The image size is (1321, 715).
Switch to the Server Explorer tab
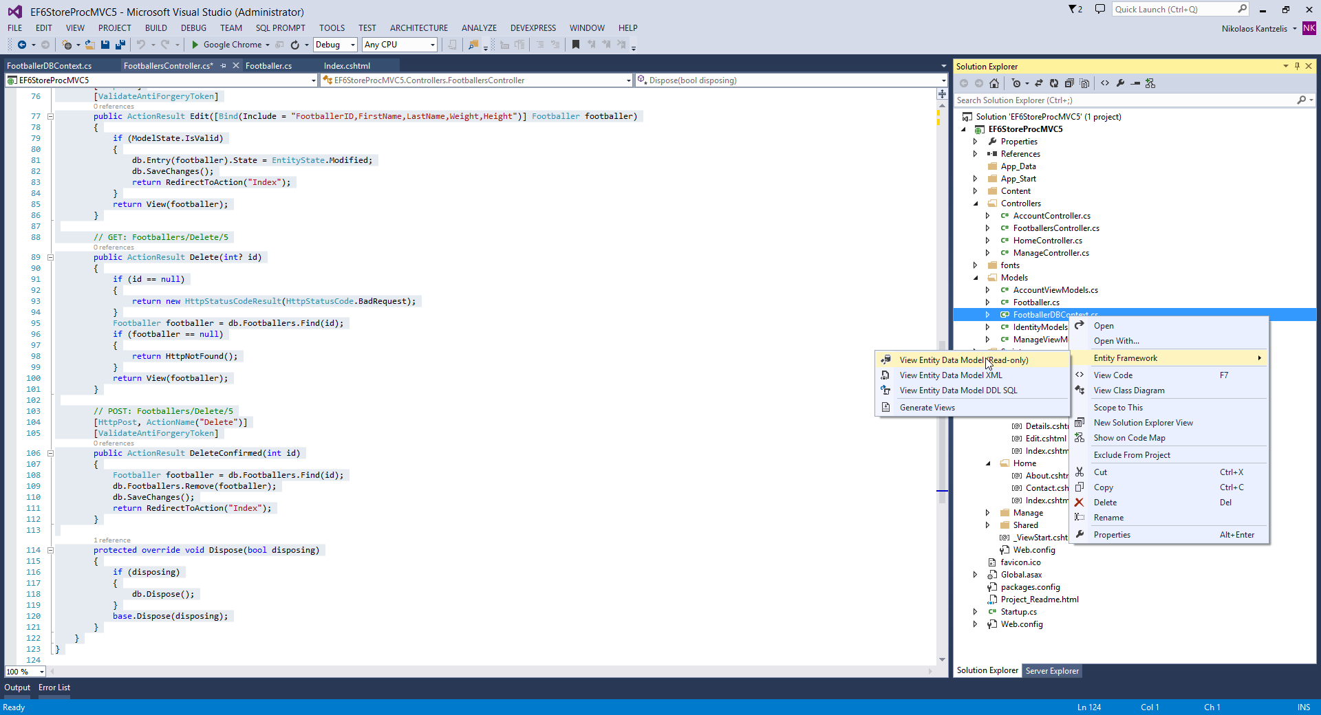click(x=1052, y=671)
